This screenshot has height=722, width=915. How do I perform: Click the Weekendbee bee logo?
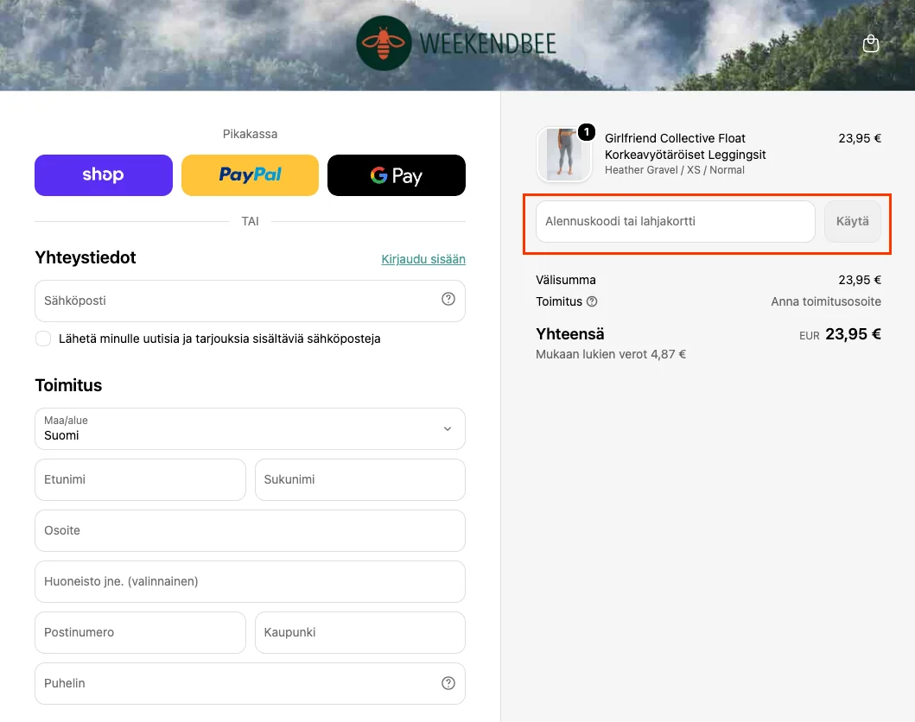384,43
